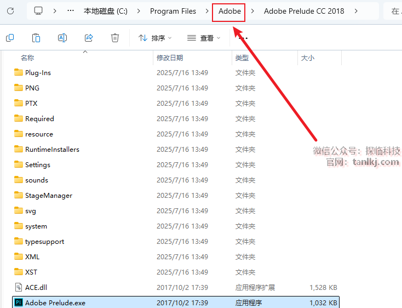Click the Required folder name
Screen dimensions: 402x308
39,118
